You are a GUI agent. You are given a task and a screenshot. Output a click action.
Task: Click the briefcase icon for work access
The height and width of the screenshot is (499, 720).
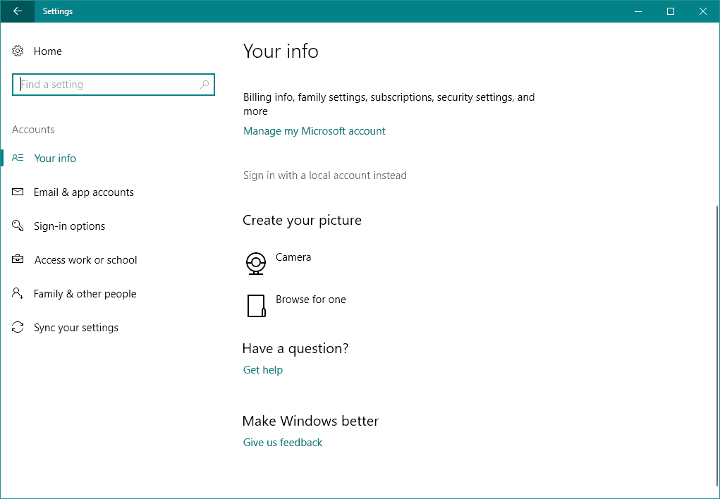18,259
